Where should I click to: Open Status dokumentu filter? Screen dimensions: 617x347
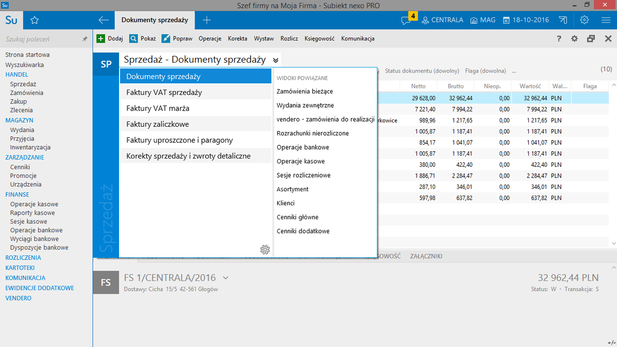(422, 71)
